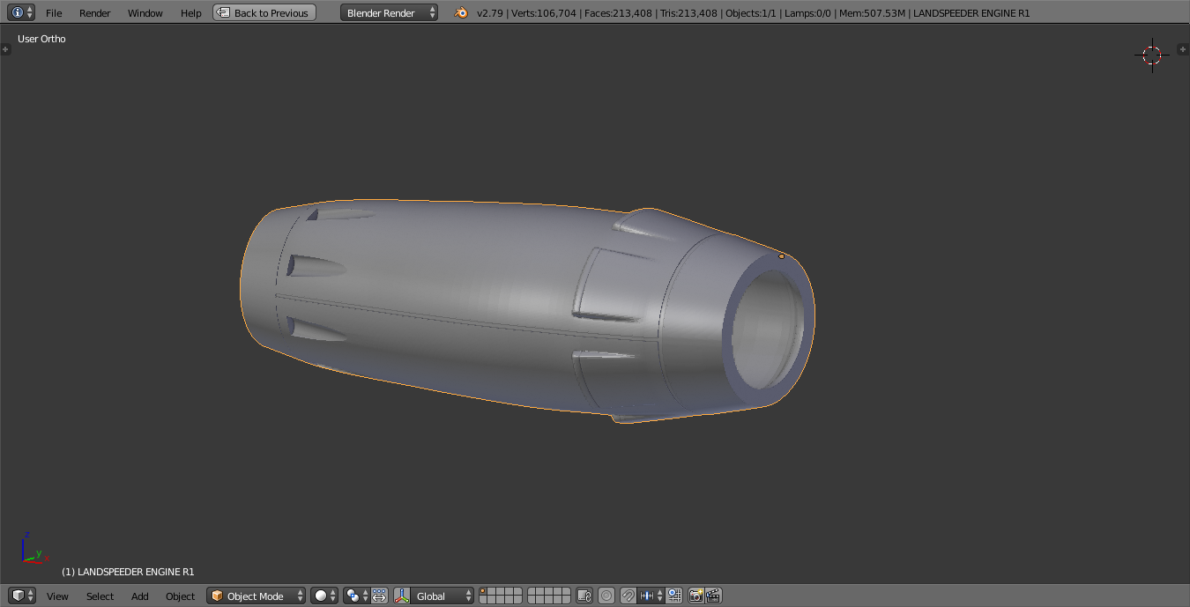Viewport: 1190px width, 607px height.
Task: Click the OpenGL render image camera icon
Action: point(696,596)
